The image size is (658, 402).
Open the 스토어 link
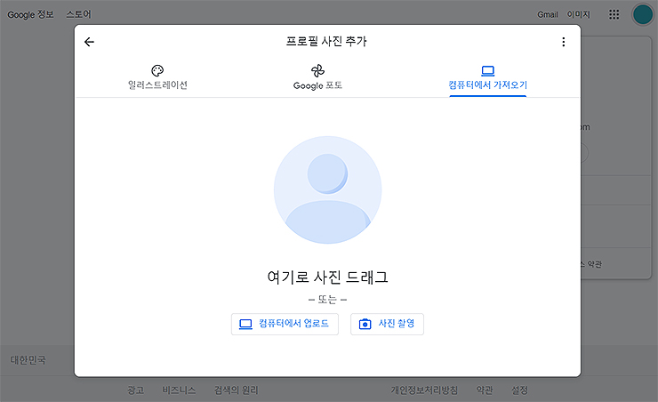tap(78, 15)
